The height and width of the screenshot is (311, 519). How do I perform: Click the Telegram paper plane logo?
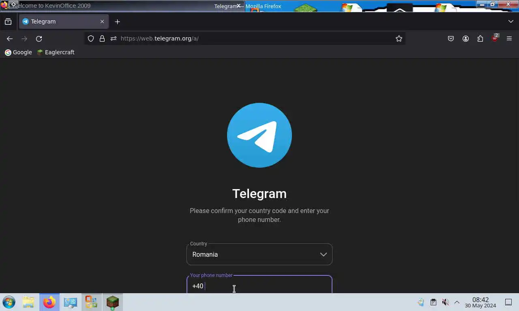259,135
